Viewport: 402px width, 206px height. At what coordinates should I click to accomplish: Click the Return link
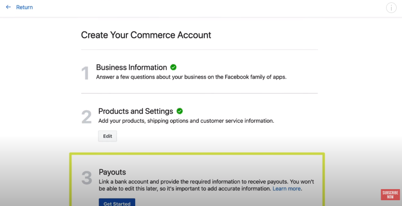[x=24, y=7]
